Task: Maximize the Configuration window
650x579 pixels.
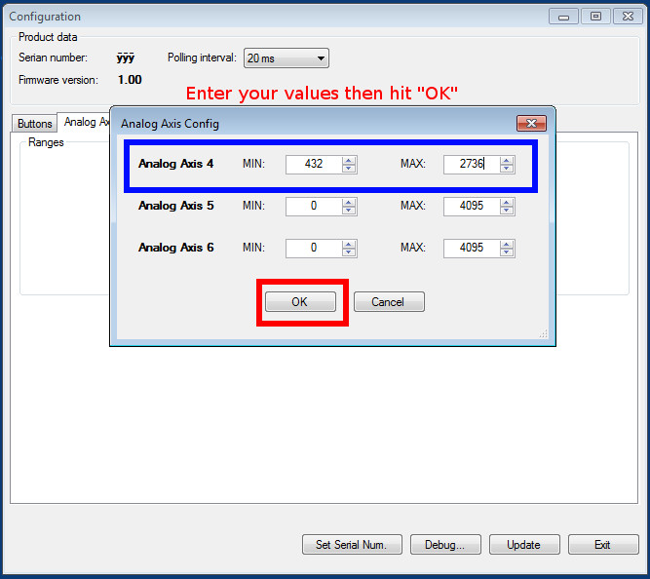Action: pyautogui.click(x=595, y=17)
